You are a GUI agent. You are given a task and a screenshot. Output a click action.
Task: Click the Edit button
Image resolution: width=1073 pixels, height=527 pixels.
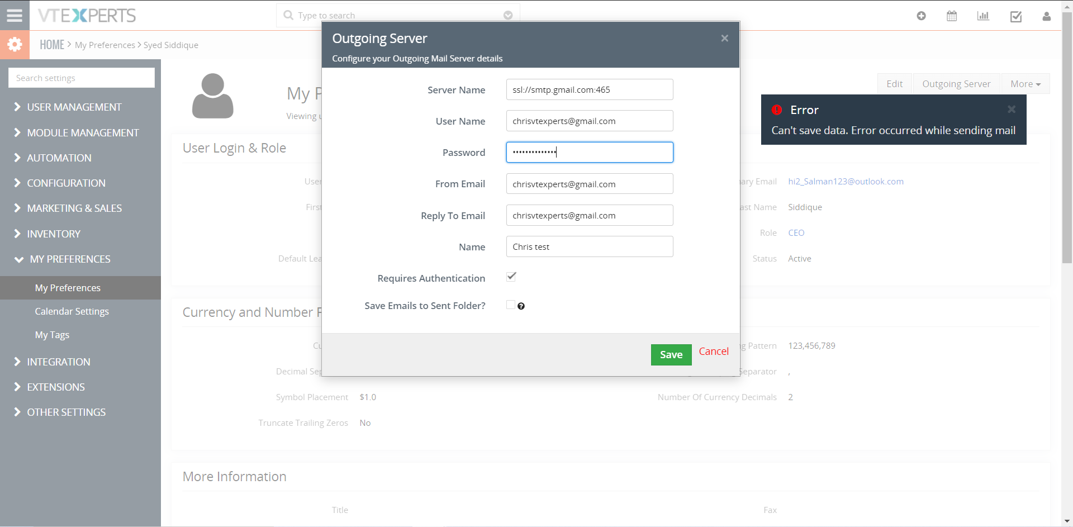pos(894,84)
